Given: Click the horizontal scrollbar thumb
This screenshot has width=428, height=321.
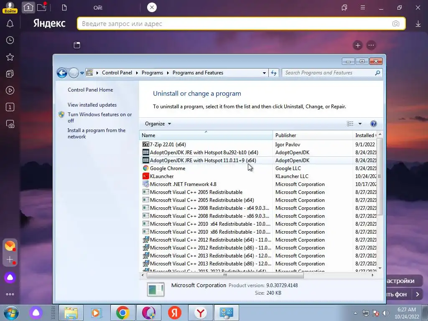Looking at the screenshot, I should tap(225, 275).
